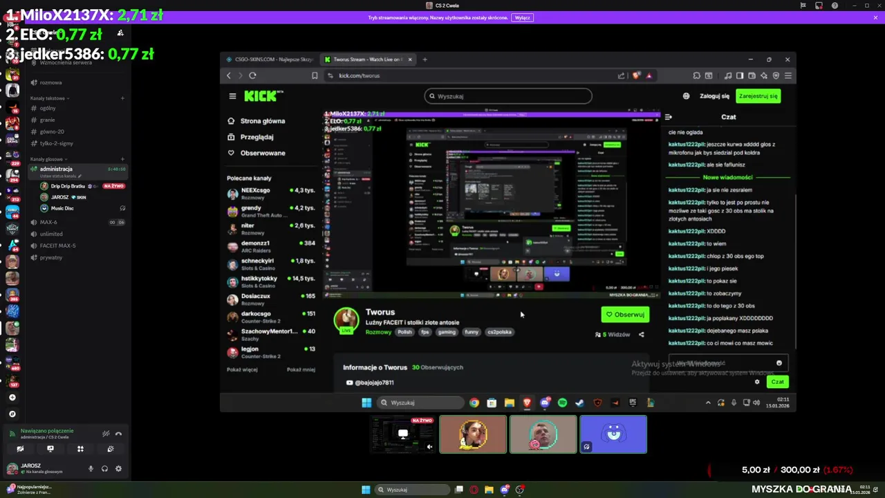Click the main taskbar Wyszukaj search box
The width and height of the screenshot is (885, 498).
tap(411, 490)
